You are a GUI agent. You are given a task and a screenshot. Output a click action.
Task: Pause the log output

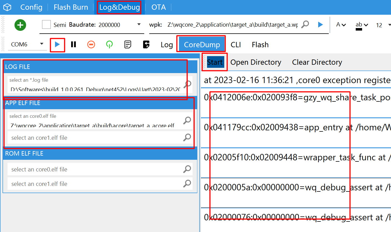(73, 44)
